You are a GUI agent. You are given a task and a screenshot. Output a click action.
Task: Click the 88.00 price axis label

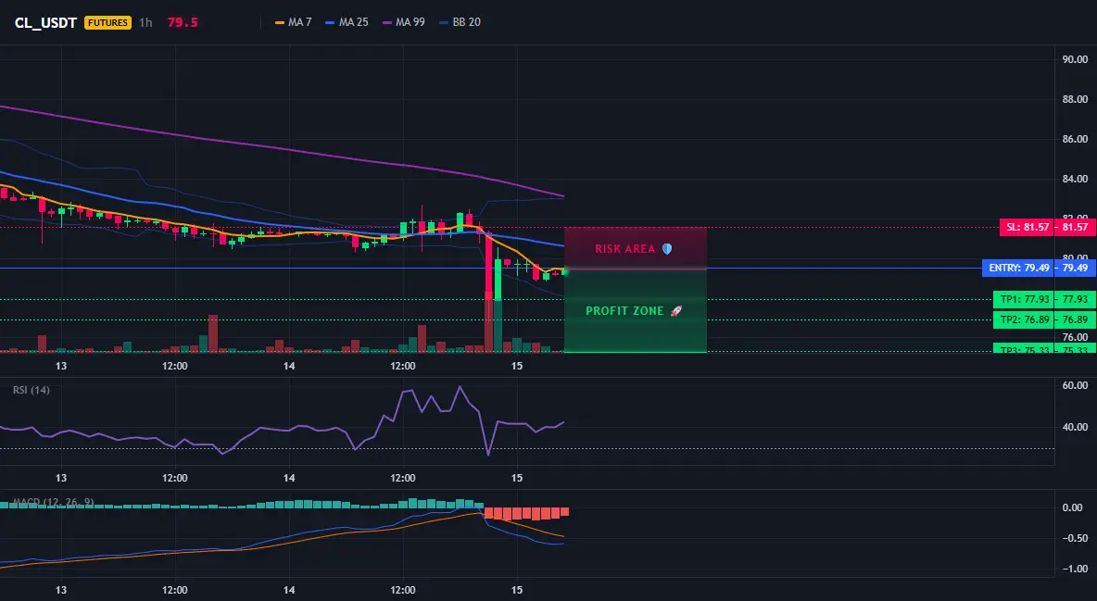pyautogui.click(x=1075, y=99)
